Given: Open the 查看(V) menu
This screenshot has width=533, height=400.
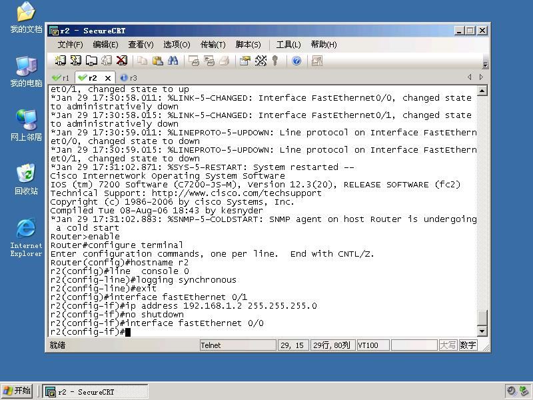Looking at the screenshot, I should click(141, 45).
